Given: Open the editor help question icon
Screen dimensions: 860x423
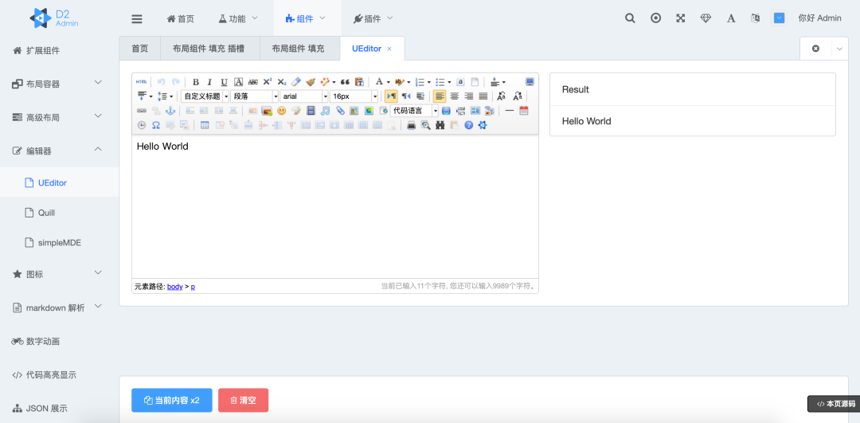Looking at the screenshot, I should (x=468, y=125).
